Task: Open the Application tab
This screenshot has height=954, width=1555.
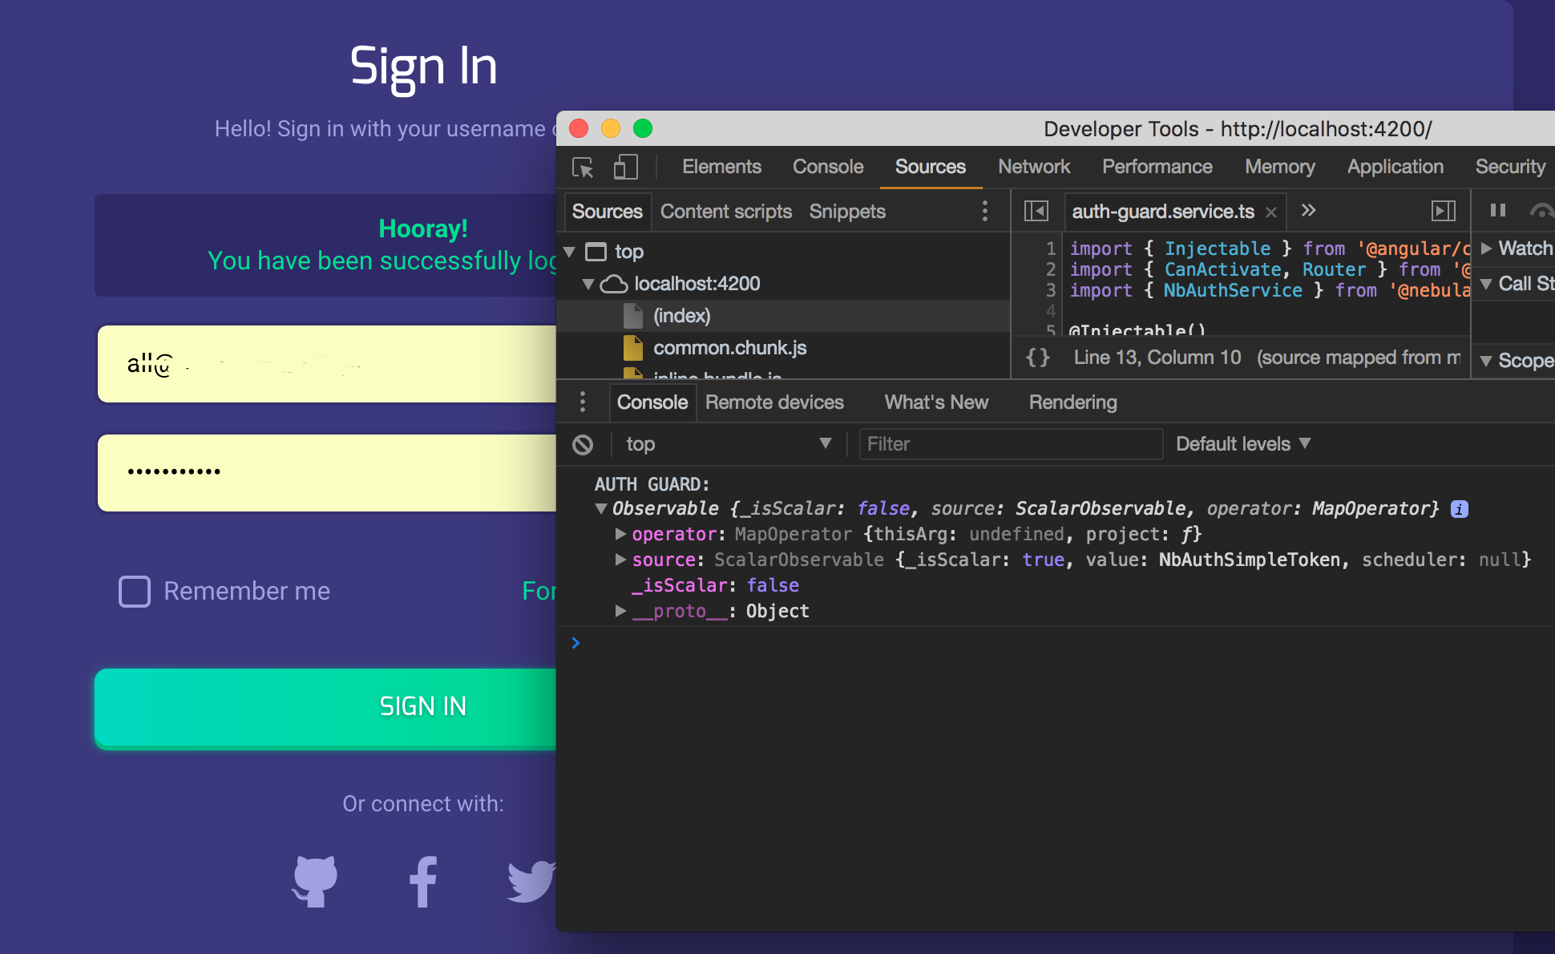Action: [1395, 167]
